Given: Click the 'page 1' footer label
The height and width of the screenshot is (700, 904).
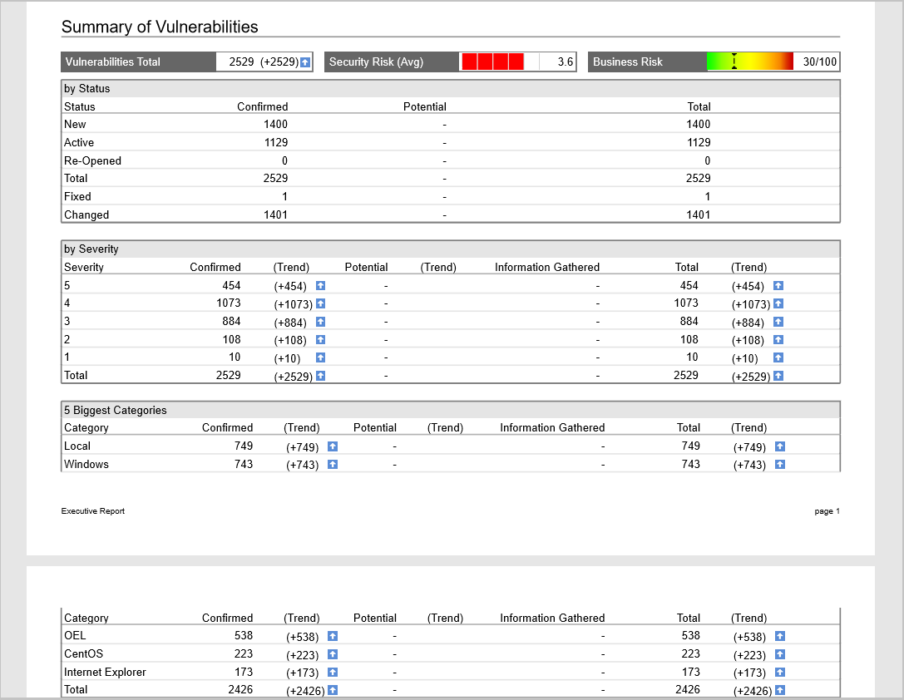Looking at the screenshot, I should click(x=827, y=511).
